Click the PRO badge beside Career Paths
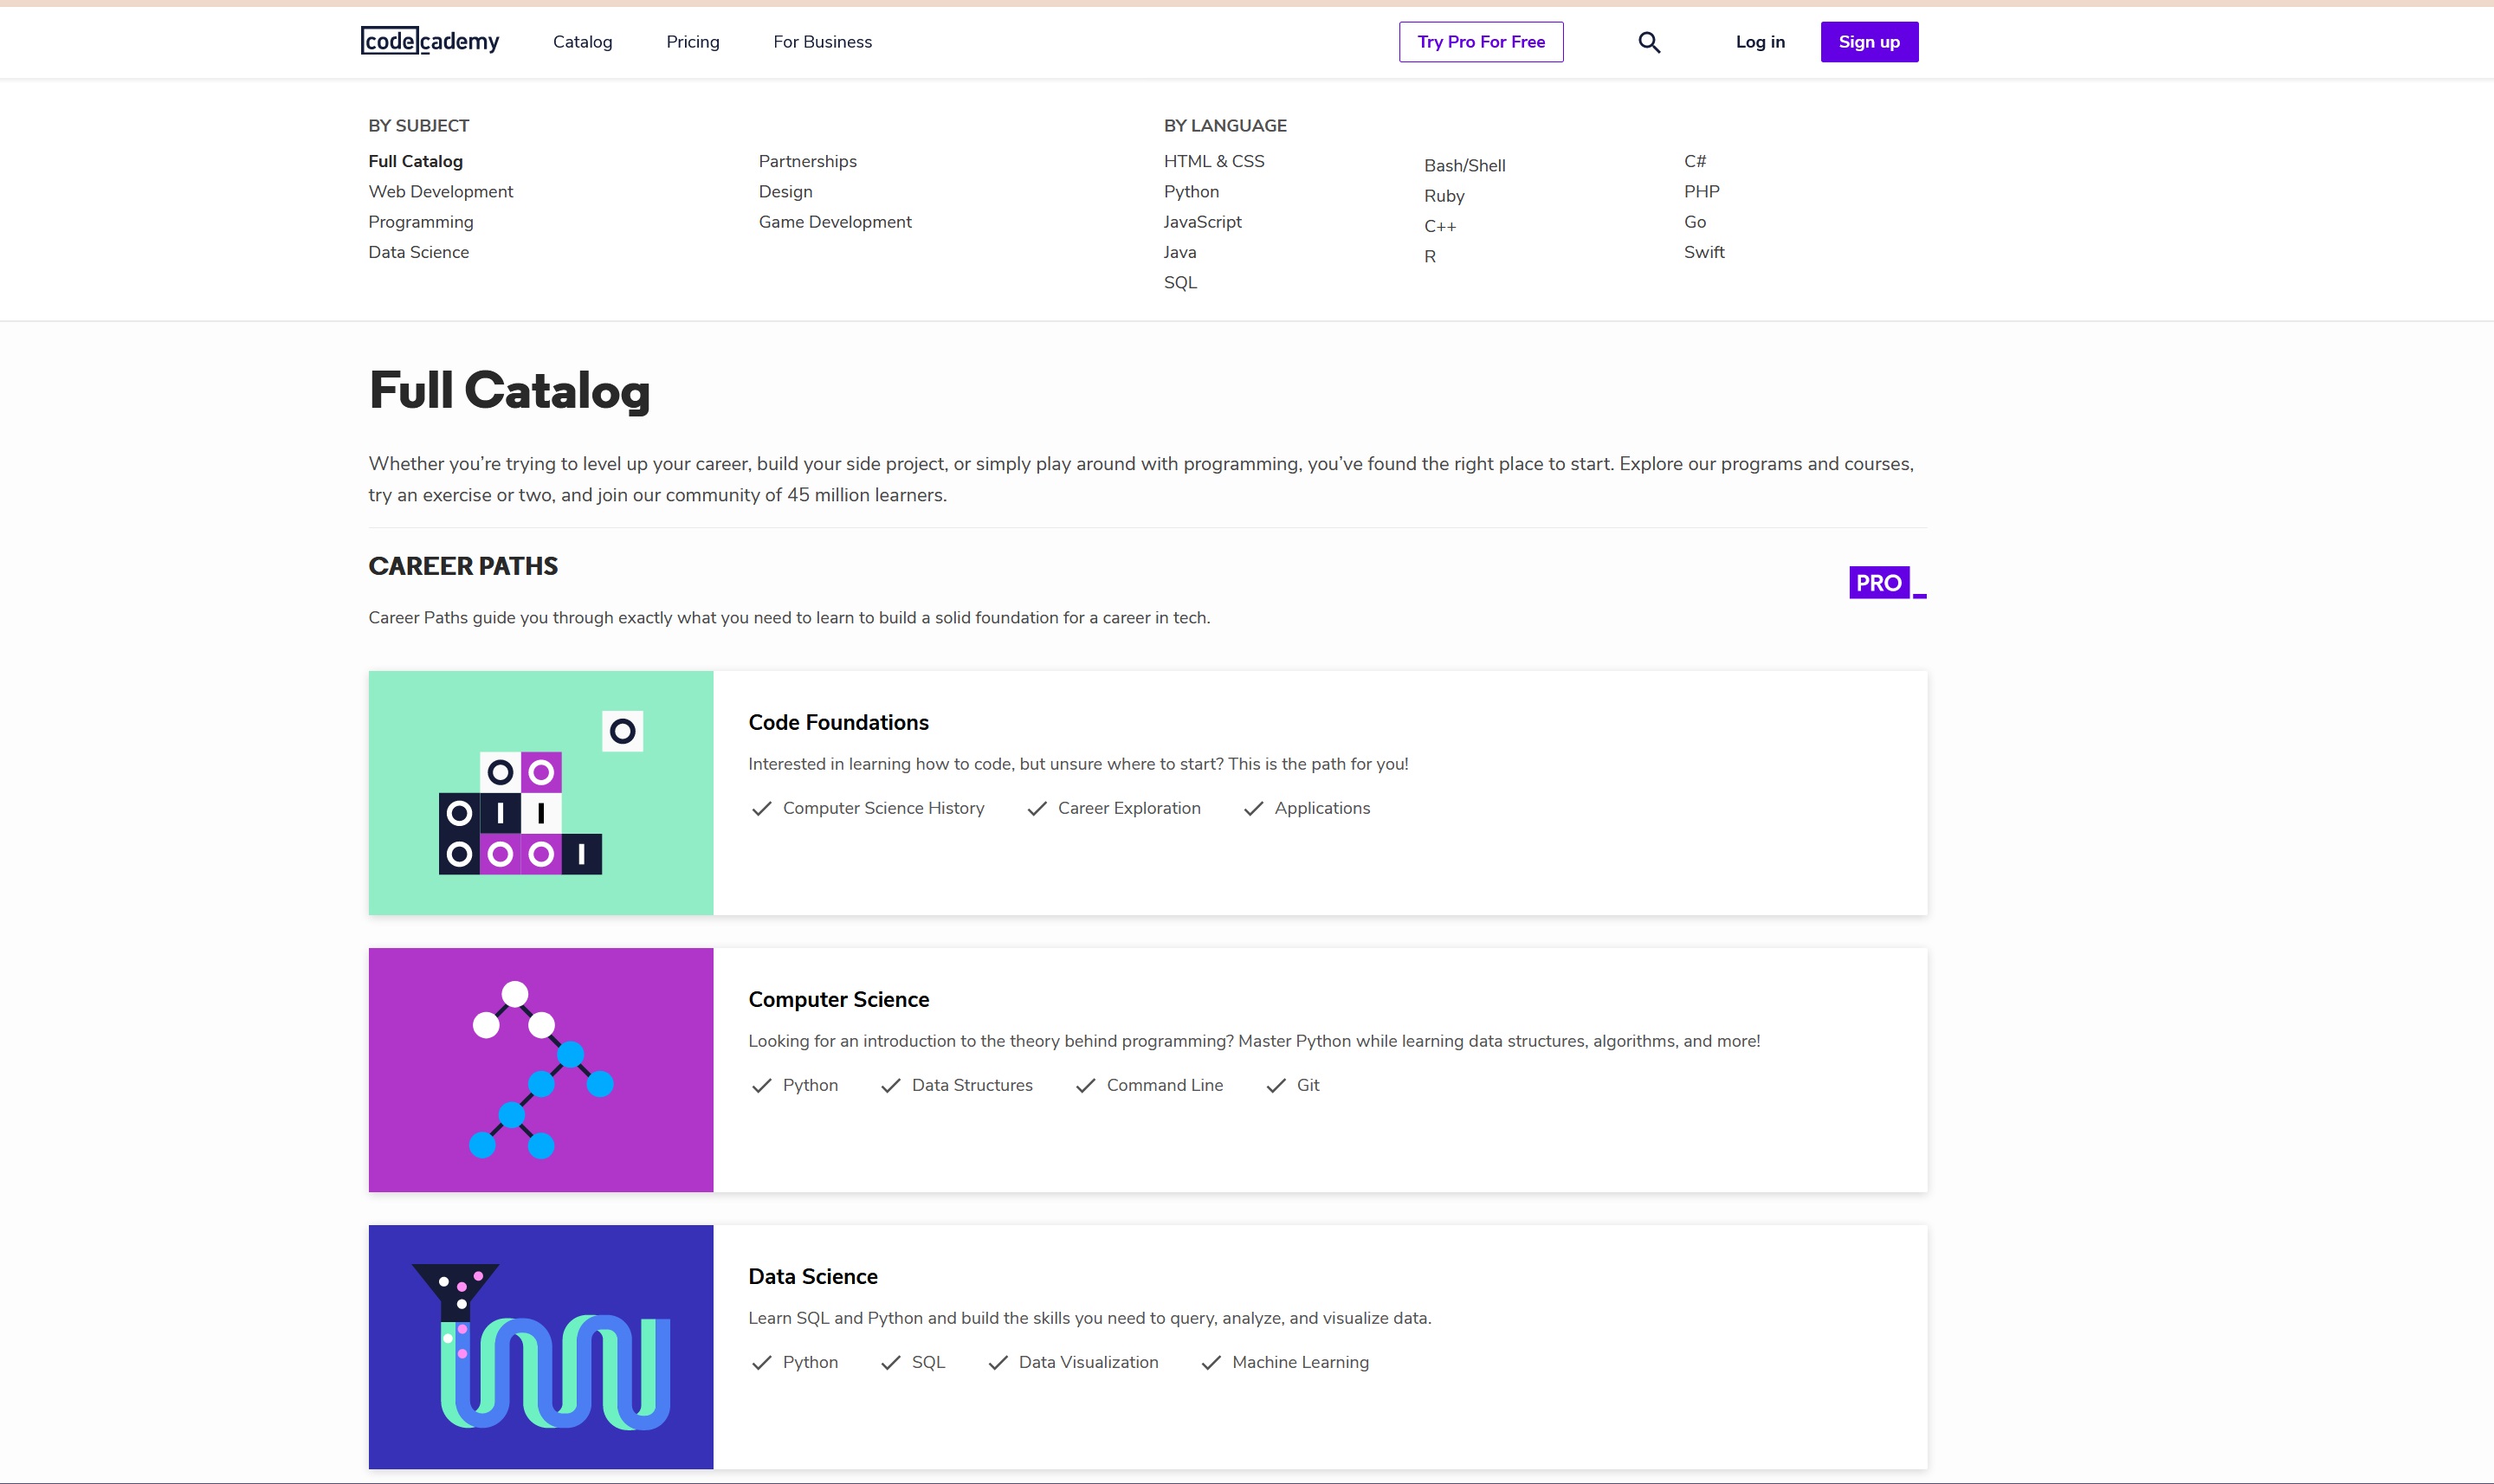 1887,582
